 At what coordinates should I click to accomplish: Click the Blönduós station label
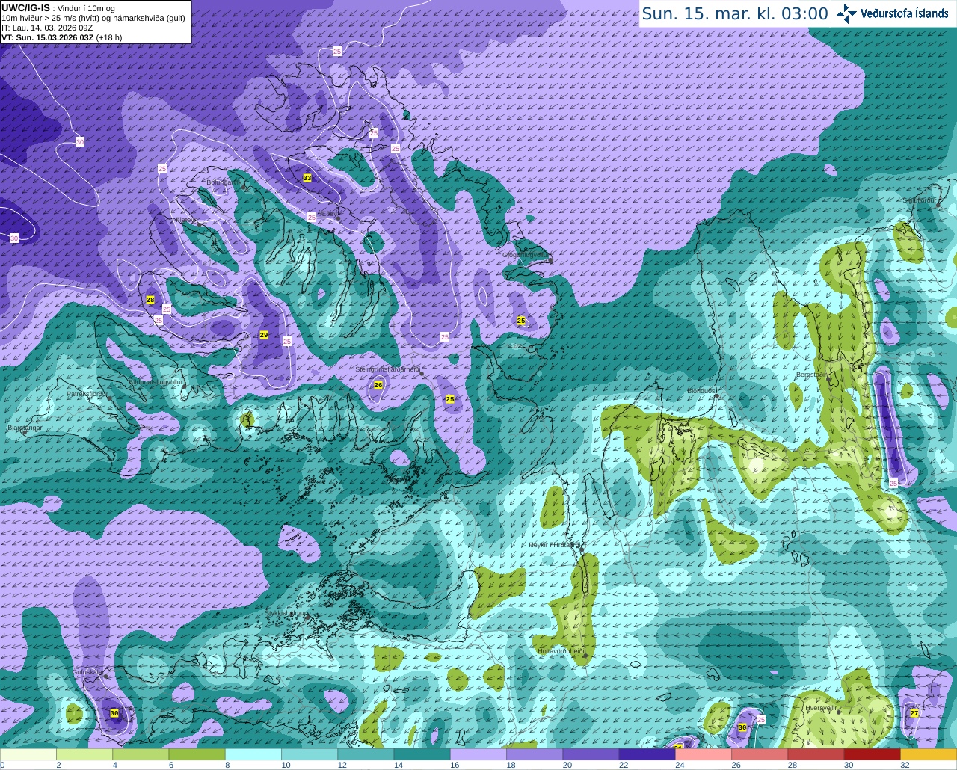701,391
